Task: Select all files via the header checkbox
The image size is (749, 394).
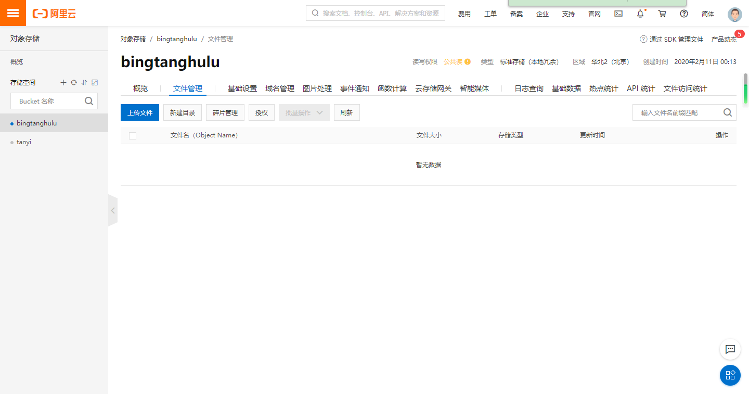Action: (x=133, y=135)
